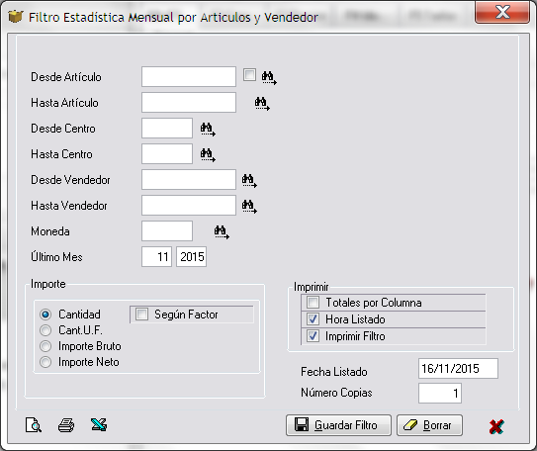This screenshot has width=537, height=451.
Task: Toggle Según Factor checkbox
Action: 141,315
